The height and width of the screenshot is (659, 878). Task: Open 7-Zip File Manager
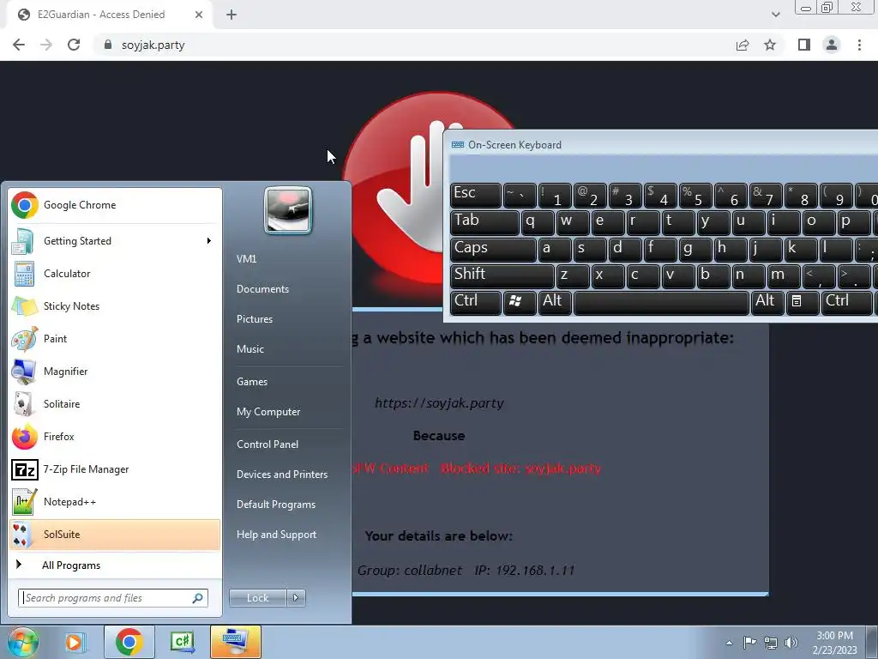pyautogui.click(x=115, y=469)
